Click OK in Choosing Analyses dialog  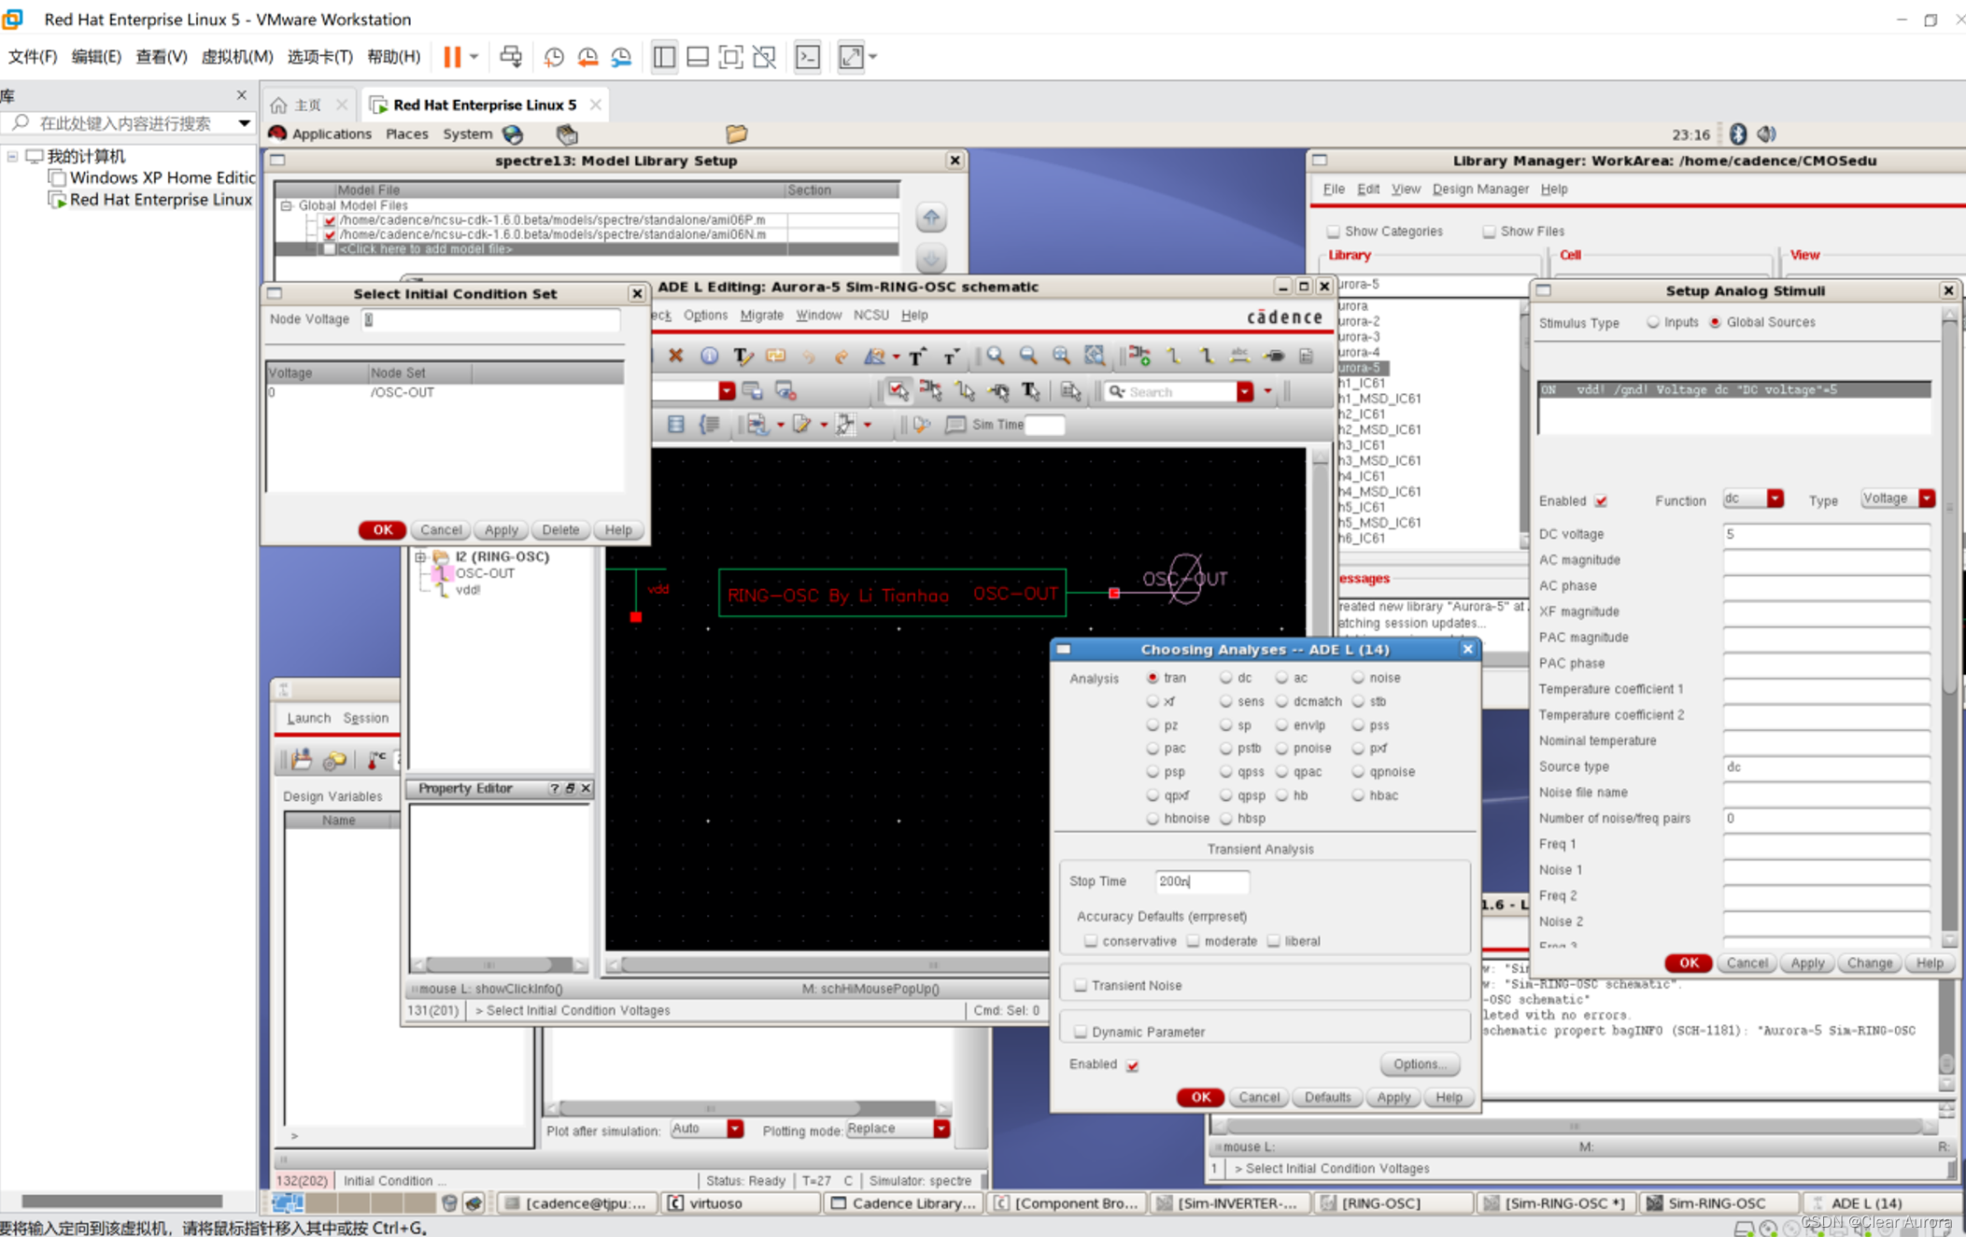1200,1098
